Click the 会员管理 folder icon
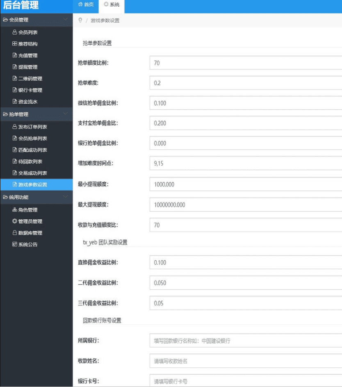Screen dimensions: 342x387 5,20
